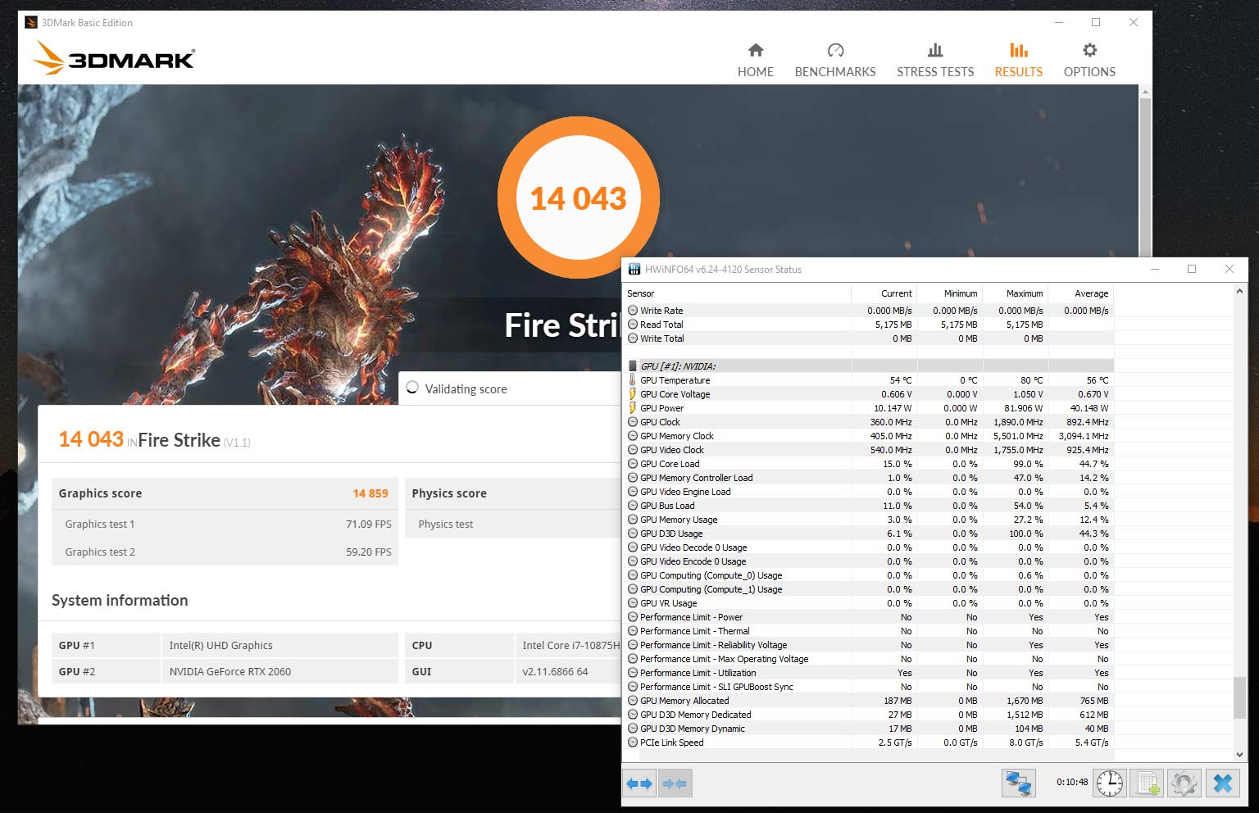Click the HWiNFO64 title bar app icon

click(x=634, y=269)
